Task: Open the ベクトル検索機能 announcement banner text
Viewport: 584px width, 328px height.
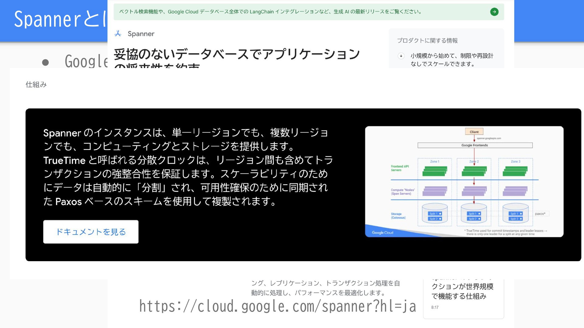Action: coord(270,12)
